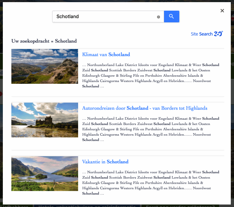Click the bold word Schotland in first title
234x207 pixels.
point(119,55)
